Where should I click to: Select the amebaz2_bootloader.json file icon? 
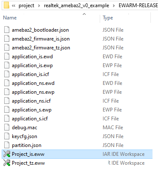[7, 30]
